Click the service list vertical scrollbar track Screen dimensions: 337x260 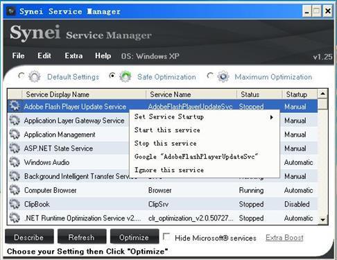pyautogui.click(x=322, y=162)
